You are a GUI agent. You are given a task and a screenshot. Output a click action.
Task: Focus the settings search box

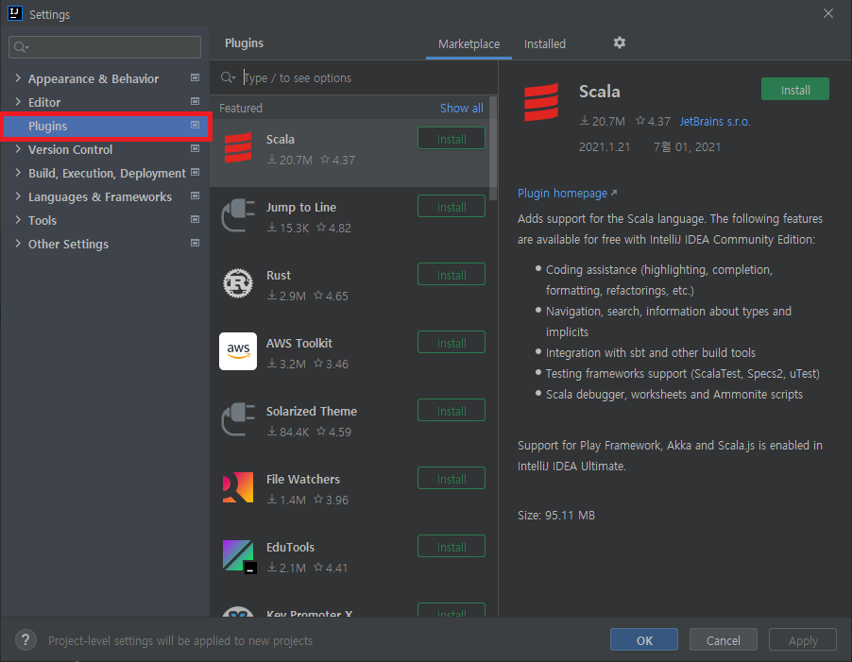pos(105,47)
